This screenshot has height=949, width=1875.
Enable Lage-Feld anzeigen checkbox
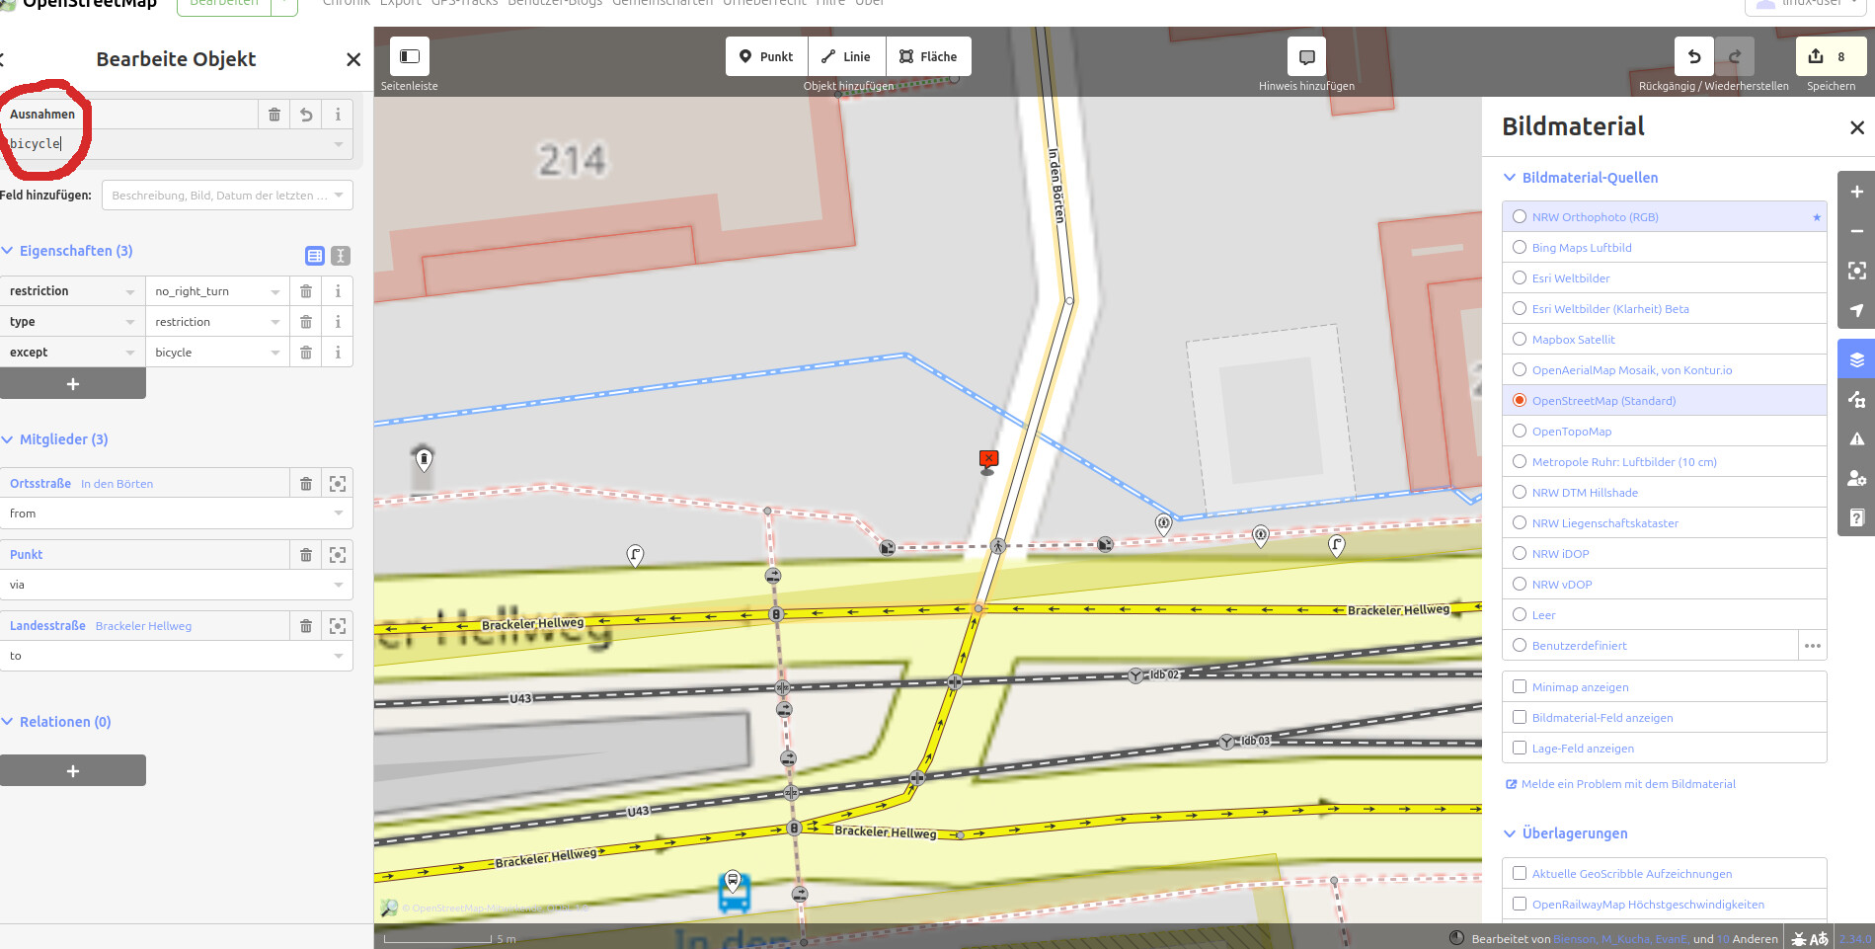tap(1520, 749)
